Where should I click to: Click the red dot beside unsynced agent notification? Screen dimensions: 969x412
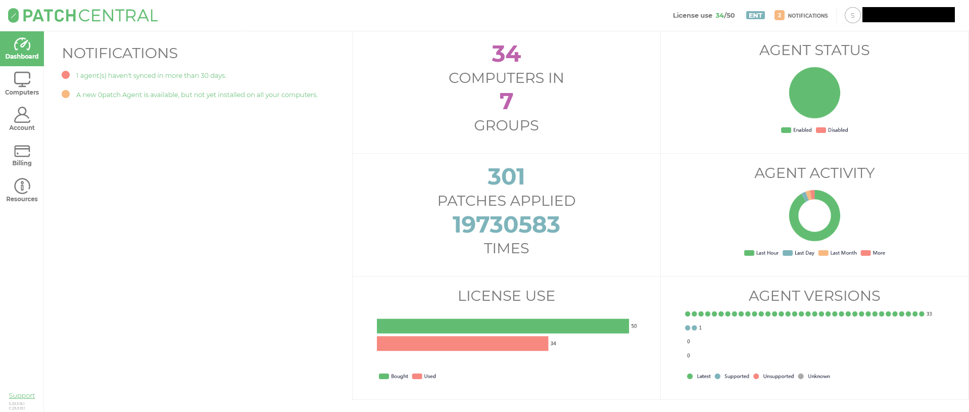tap(66, 75)
